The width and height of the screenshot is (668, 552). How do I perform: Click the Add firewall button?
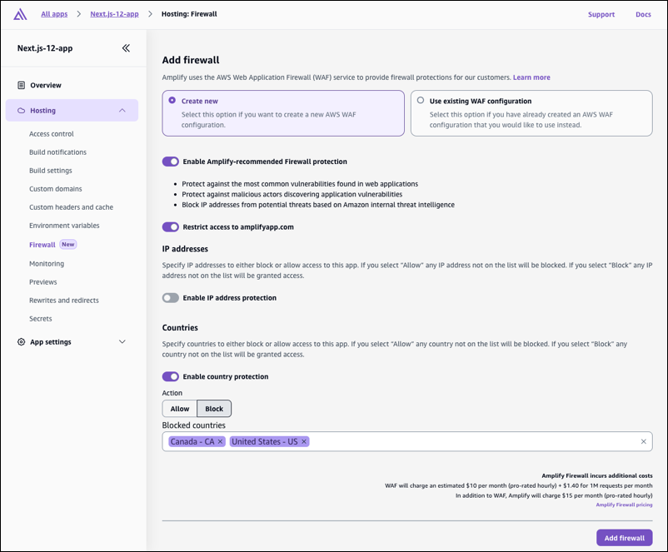tap(625, 538)
